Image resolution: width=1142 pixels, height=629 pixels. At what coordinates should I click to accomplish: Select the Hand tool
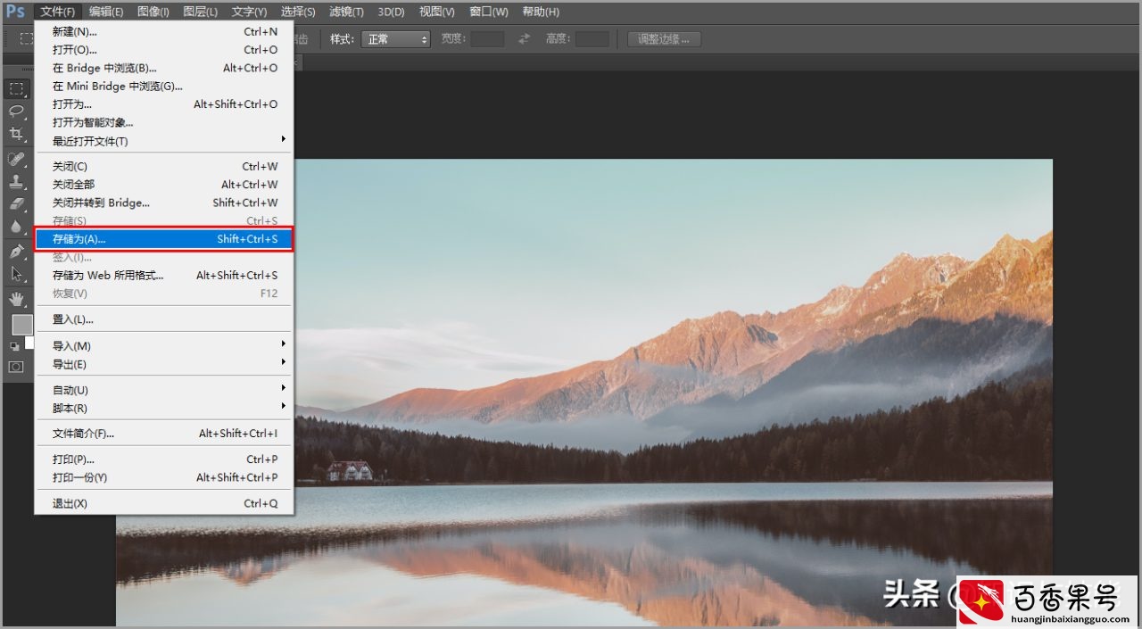pos(17,298)
